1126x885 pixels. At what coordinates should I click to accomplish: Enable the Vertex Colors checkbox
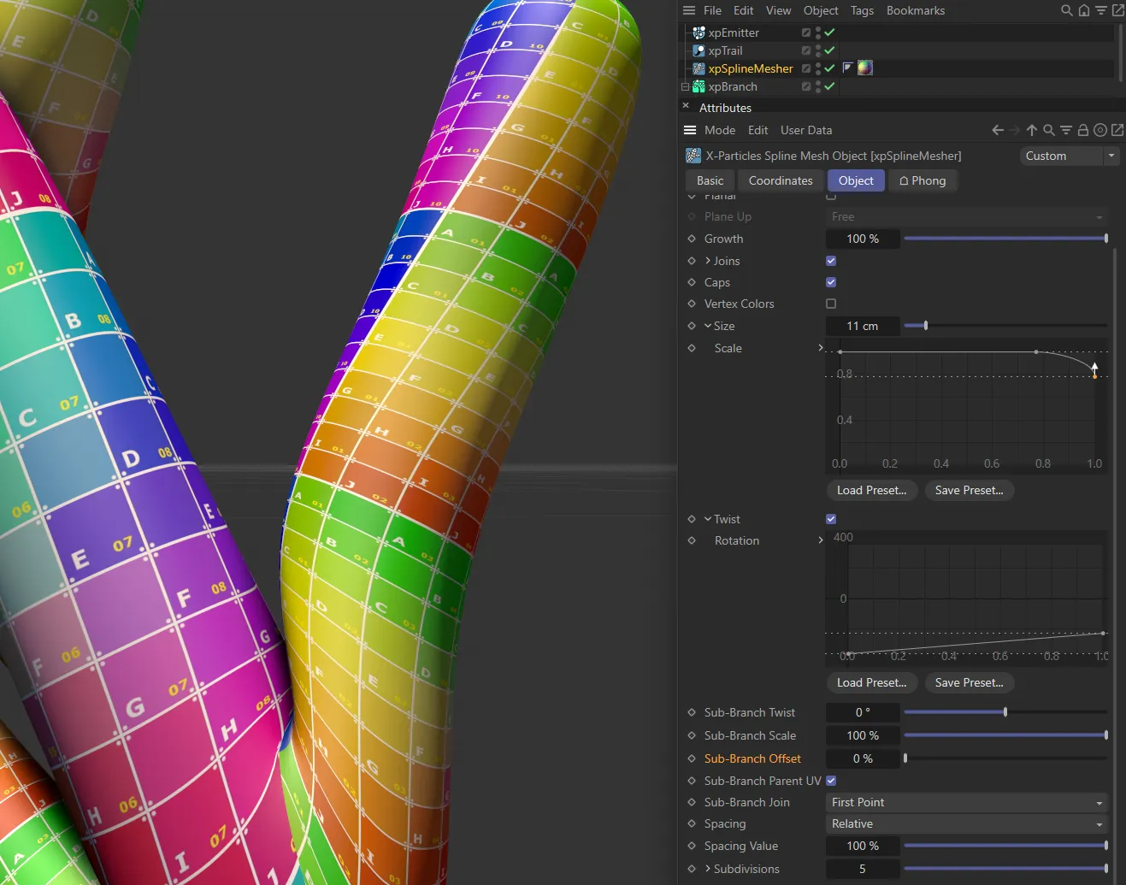click(830, 304)
